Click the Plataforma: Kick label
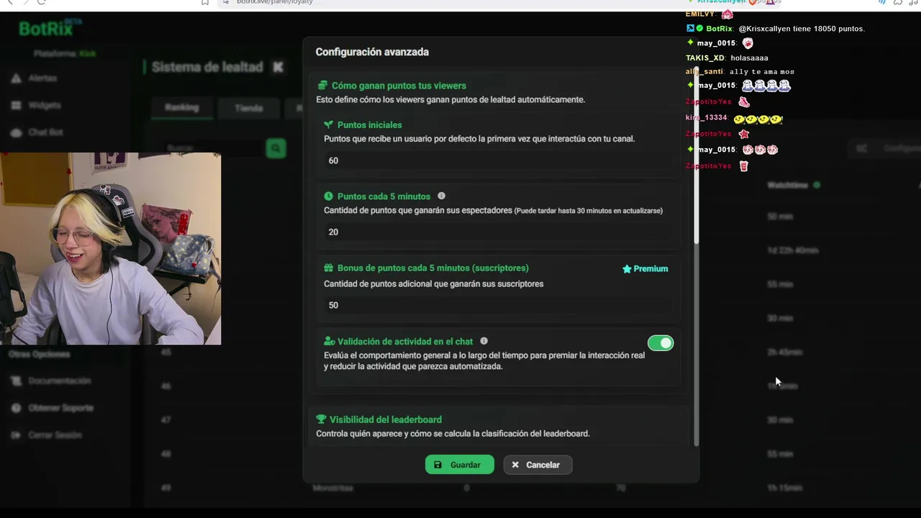 pos(64,54)
